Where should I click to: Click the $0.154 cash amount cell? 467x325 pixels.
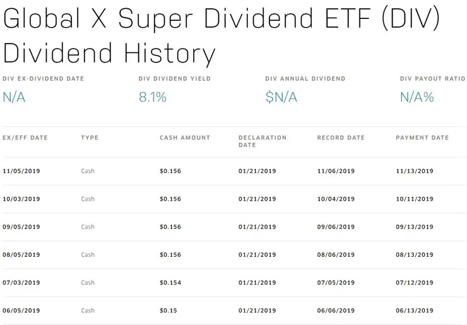tap(170, 283)
